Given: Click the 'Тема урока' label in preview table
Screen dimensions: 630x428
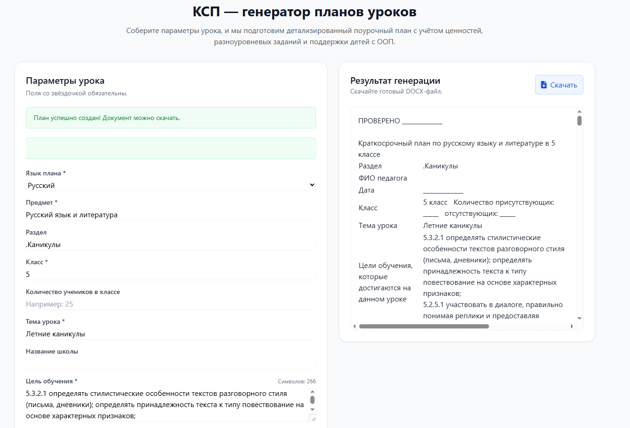Looking at the screenshot, I should point(378,226).
